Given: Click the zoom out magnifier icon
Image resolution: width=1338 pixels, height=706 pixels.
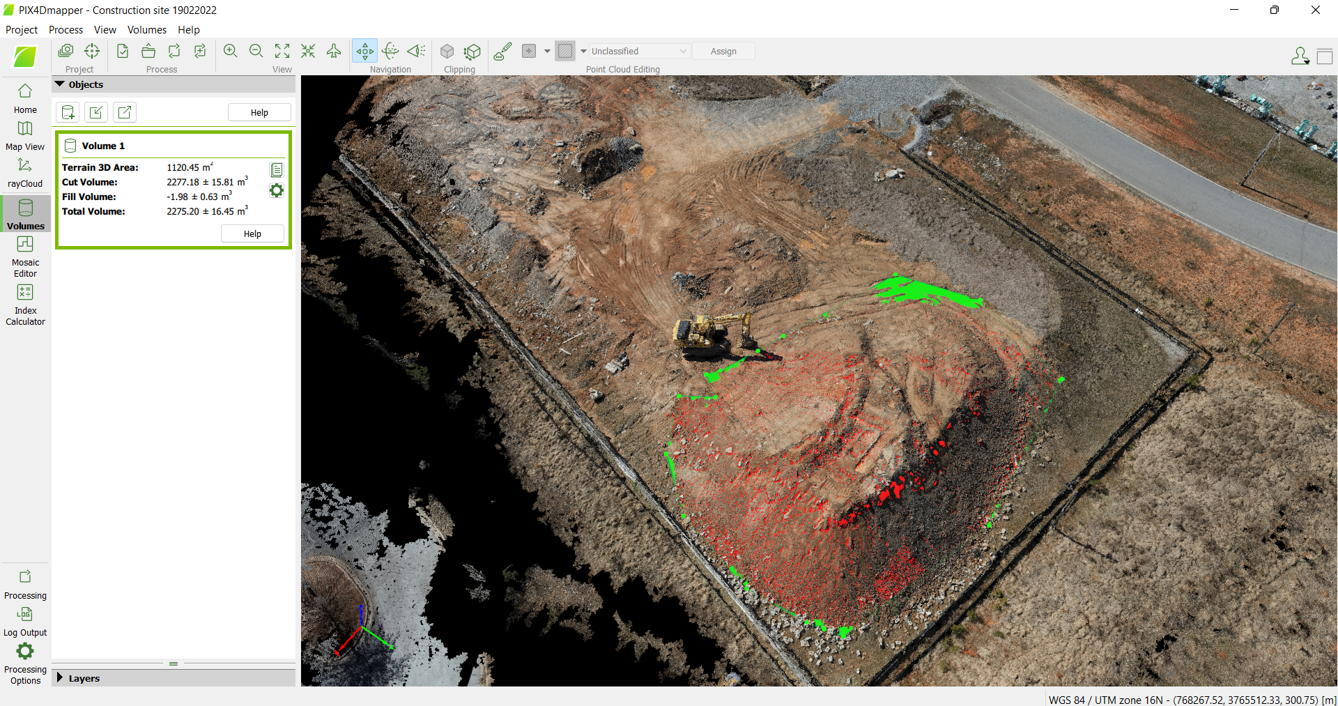Looking at the screenshot, I should [x=256, y=51].
